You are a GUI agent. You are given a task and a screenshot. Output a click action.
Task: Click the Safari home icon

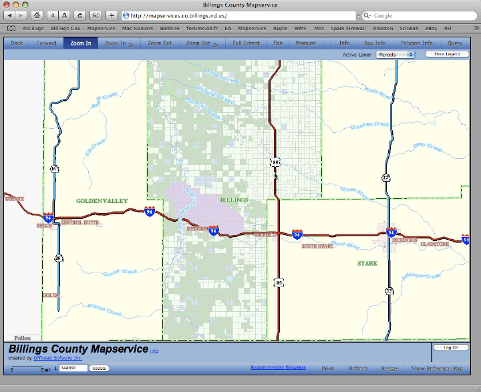coord(36,15)
